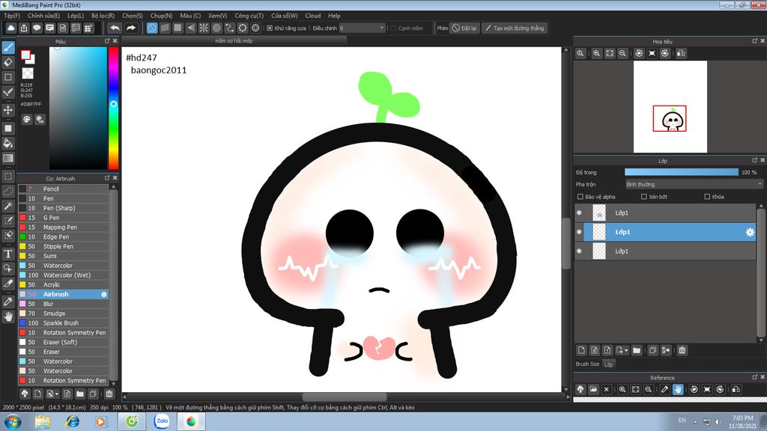
Task: Enable the concentric circle snap icon
Action: (x=216, y=28)
